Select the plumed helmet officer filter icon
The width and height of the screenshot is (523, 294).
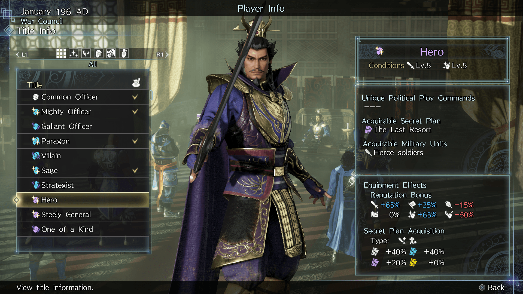tap(111, 54)
